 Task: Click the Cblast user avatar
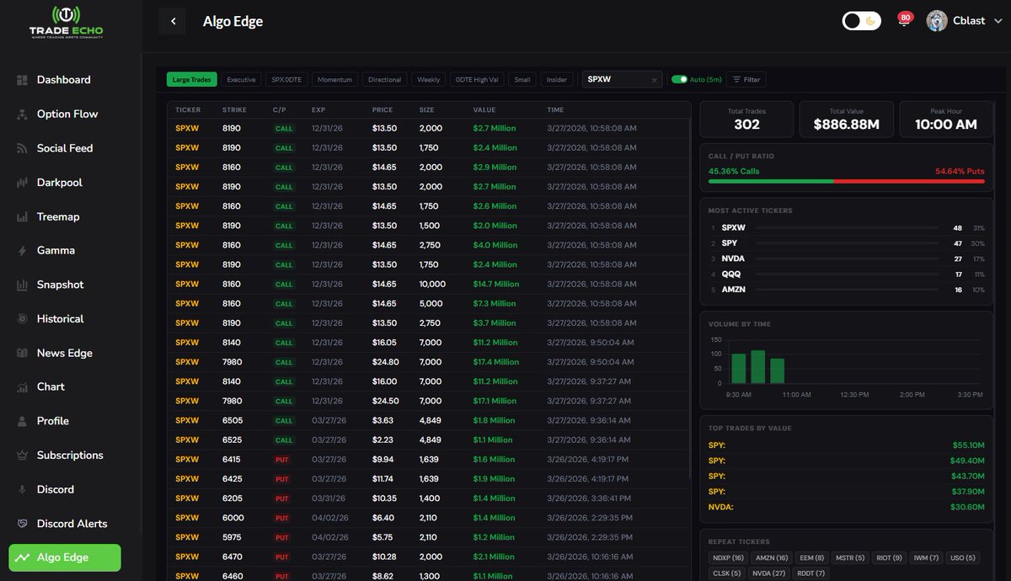(x=937, y=21)
